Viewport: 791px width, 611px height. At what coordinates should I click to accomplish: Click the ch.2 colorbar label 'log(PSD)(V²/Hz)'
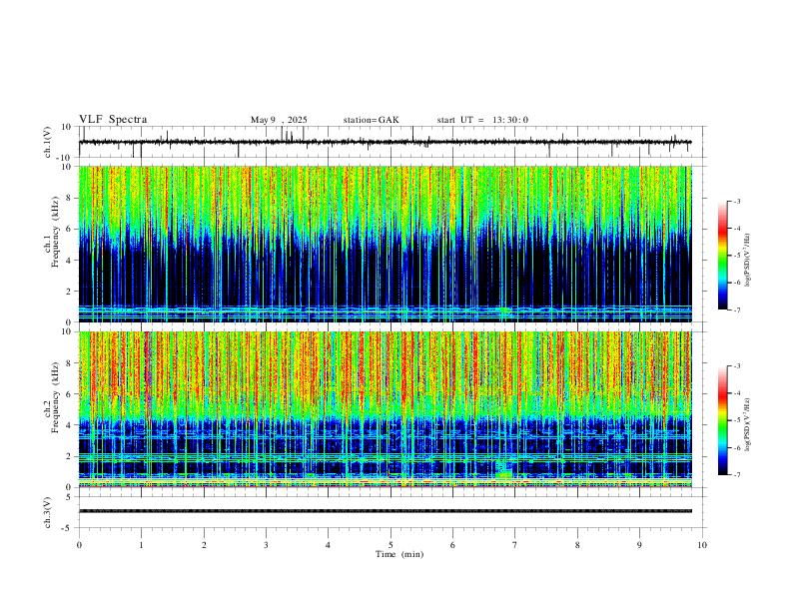coord(748,424)
